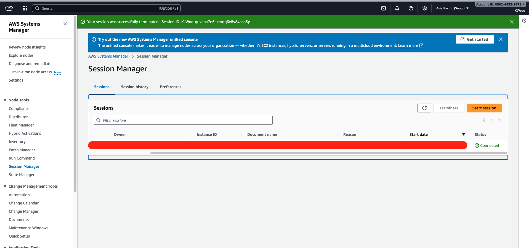The width and height of the screenshot is (529, 248).
Task: Click the Status column header
Action: pyautogui.click(x=480, y=134)
